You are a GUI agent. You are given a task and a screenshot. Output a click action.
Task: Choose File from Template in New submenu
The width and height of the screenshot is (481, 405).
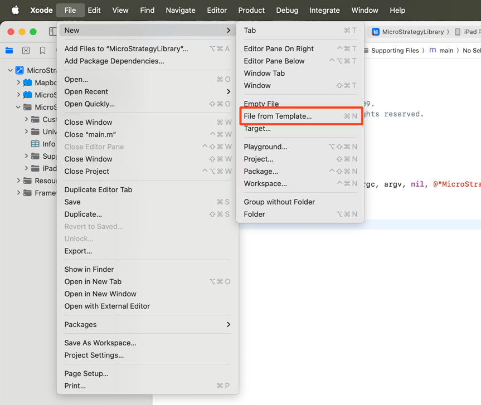[300, 116]
